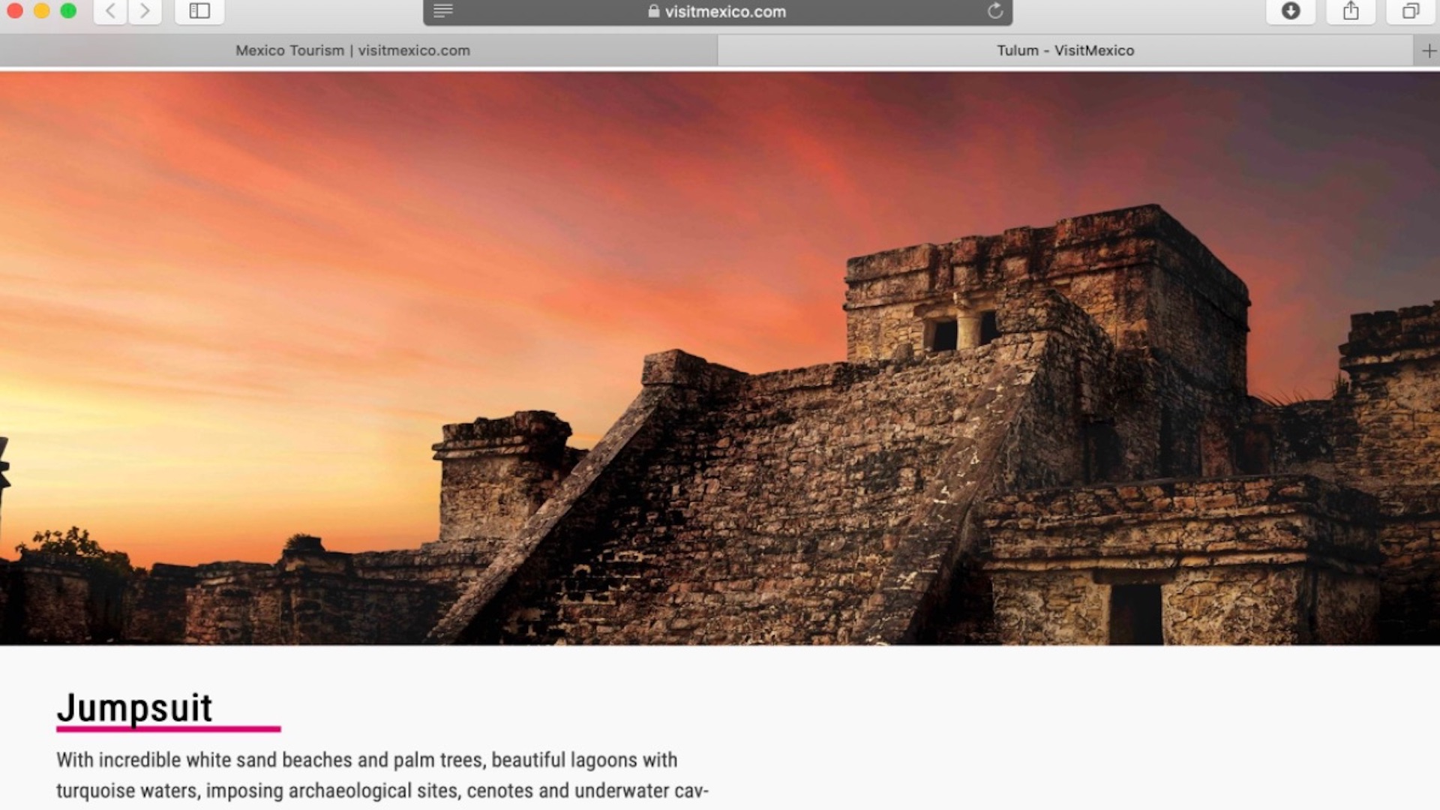Viewport: 1440px width, 810px height.
Task: Open a new tab with plus button
Action: tap(1428, 51)
